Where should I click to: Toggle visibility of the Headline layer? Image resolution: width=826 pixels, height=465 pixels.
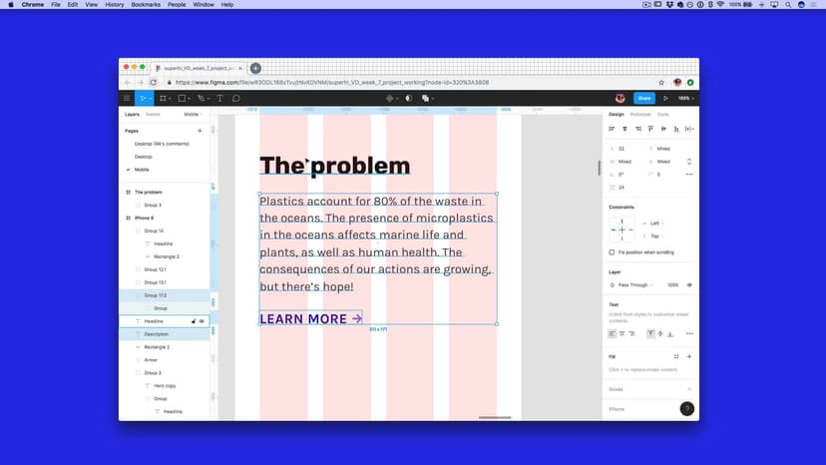coord(202,321)
